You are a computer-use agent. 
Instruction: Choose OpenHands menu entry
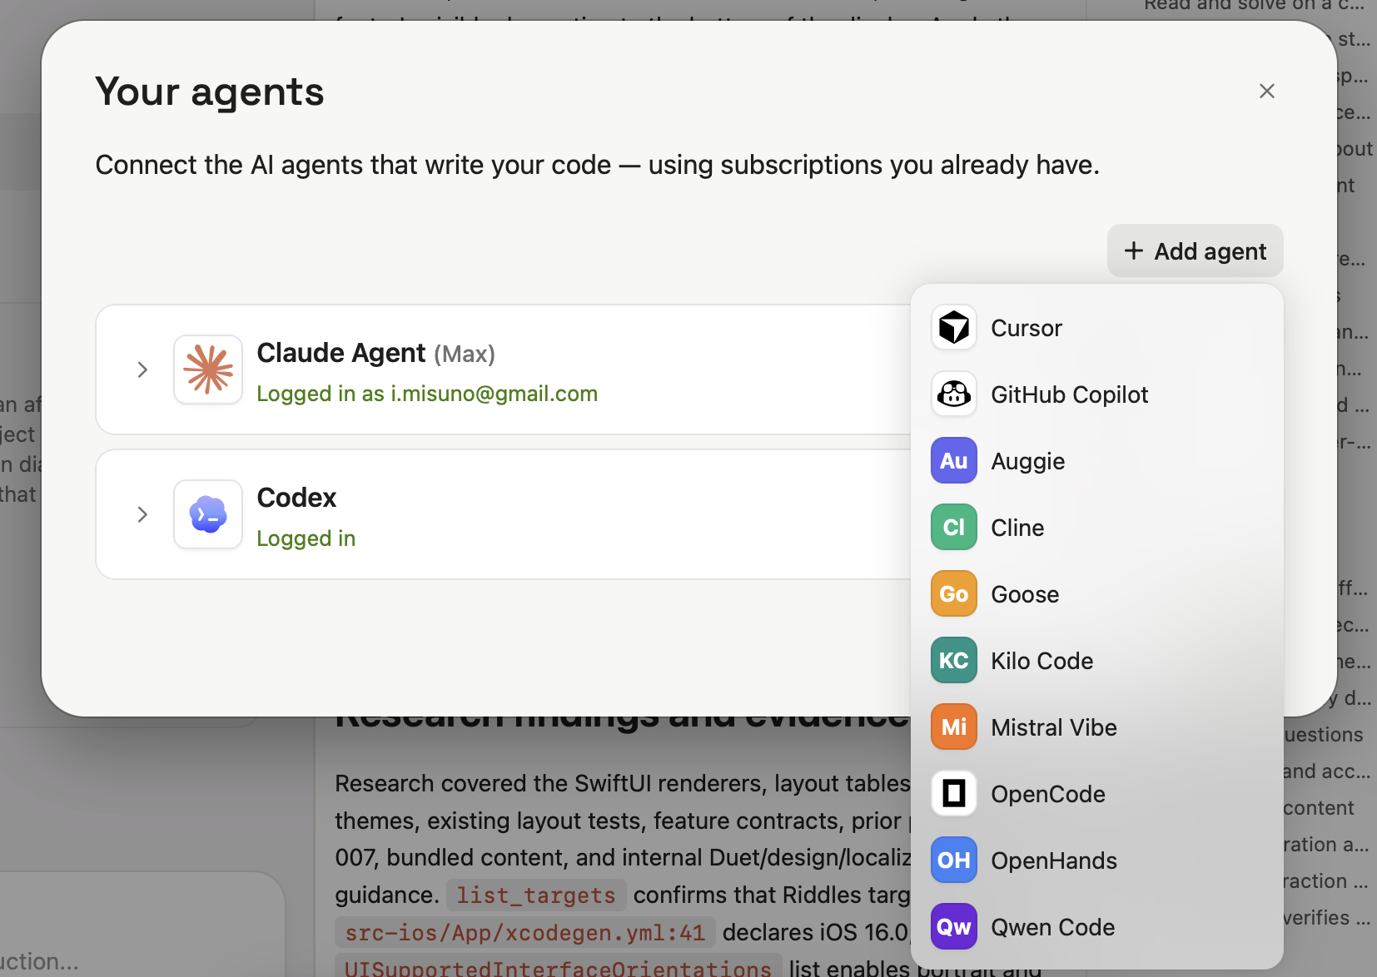1096,860
